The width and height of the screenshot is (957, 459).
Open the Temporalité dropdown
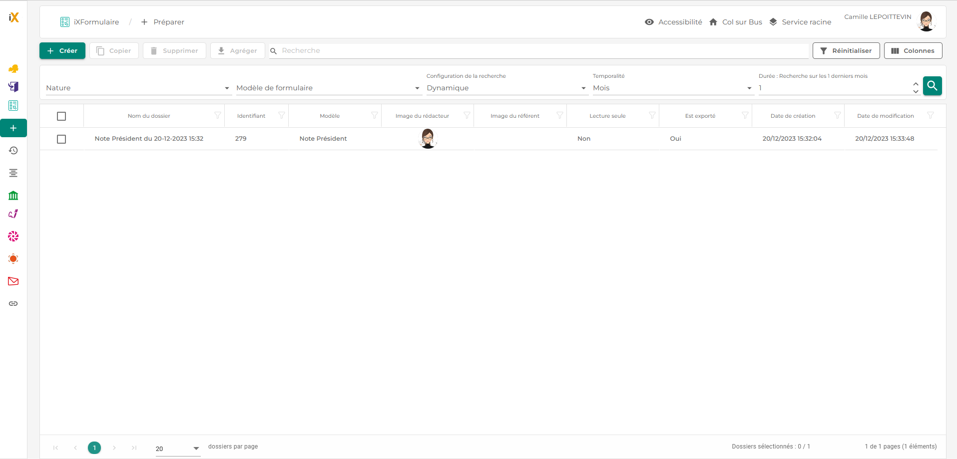(x=673, y=88)
